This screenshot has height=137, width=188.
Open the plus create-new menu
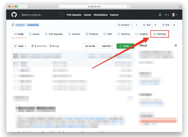pos(167,15)
